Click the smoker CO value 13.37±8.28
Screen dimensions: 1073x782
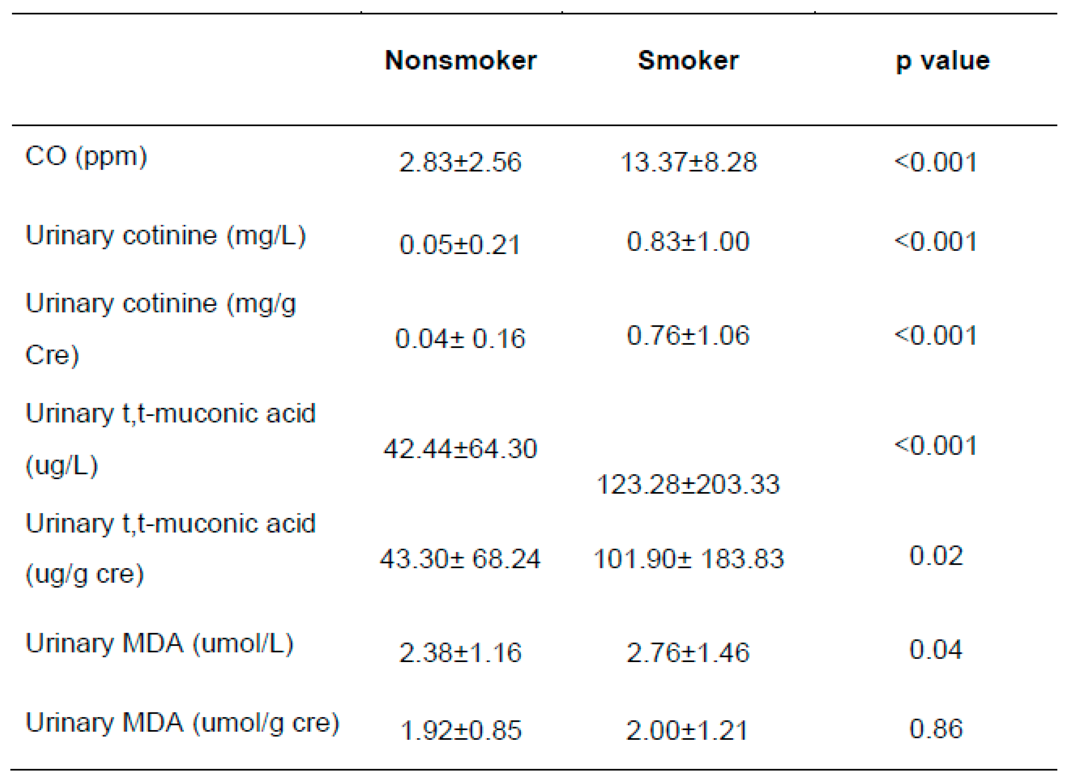[688, 162]
